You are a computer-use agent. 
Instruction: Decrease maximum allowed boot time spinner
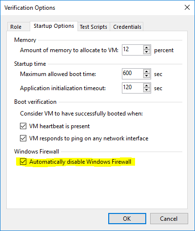(x=147, y=76)
